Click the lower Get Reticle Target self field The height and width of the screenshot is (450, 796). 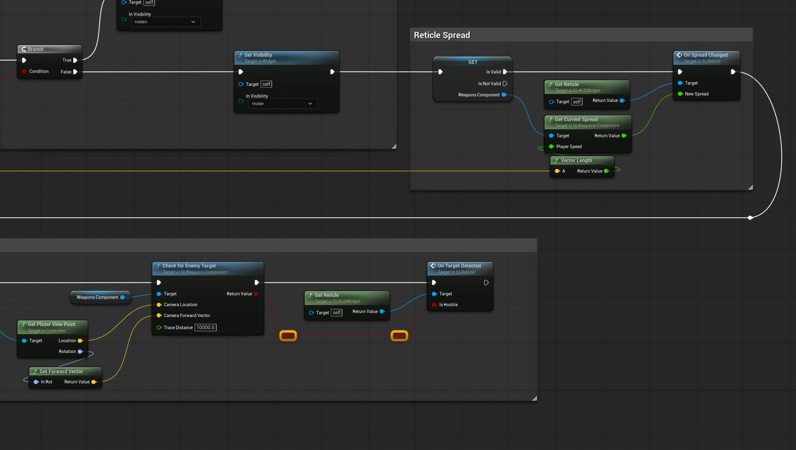pos(337,313)
